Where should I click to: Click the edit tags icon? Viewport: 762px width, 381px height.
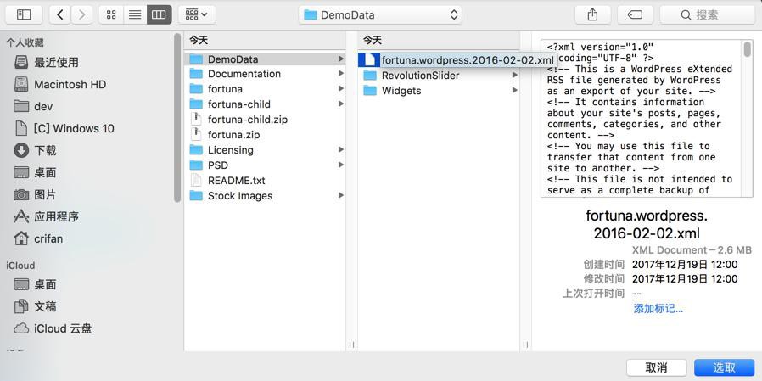point(635,14)
